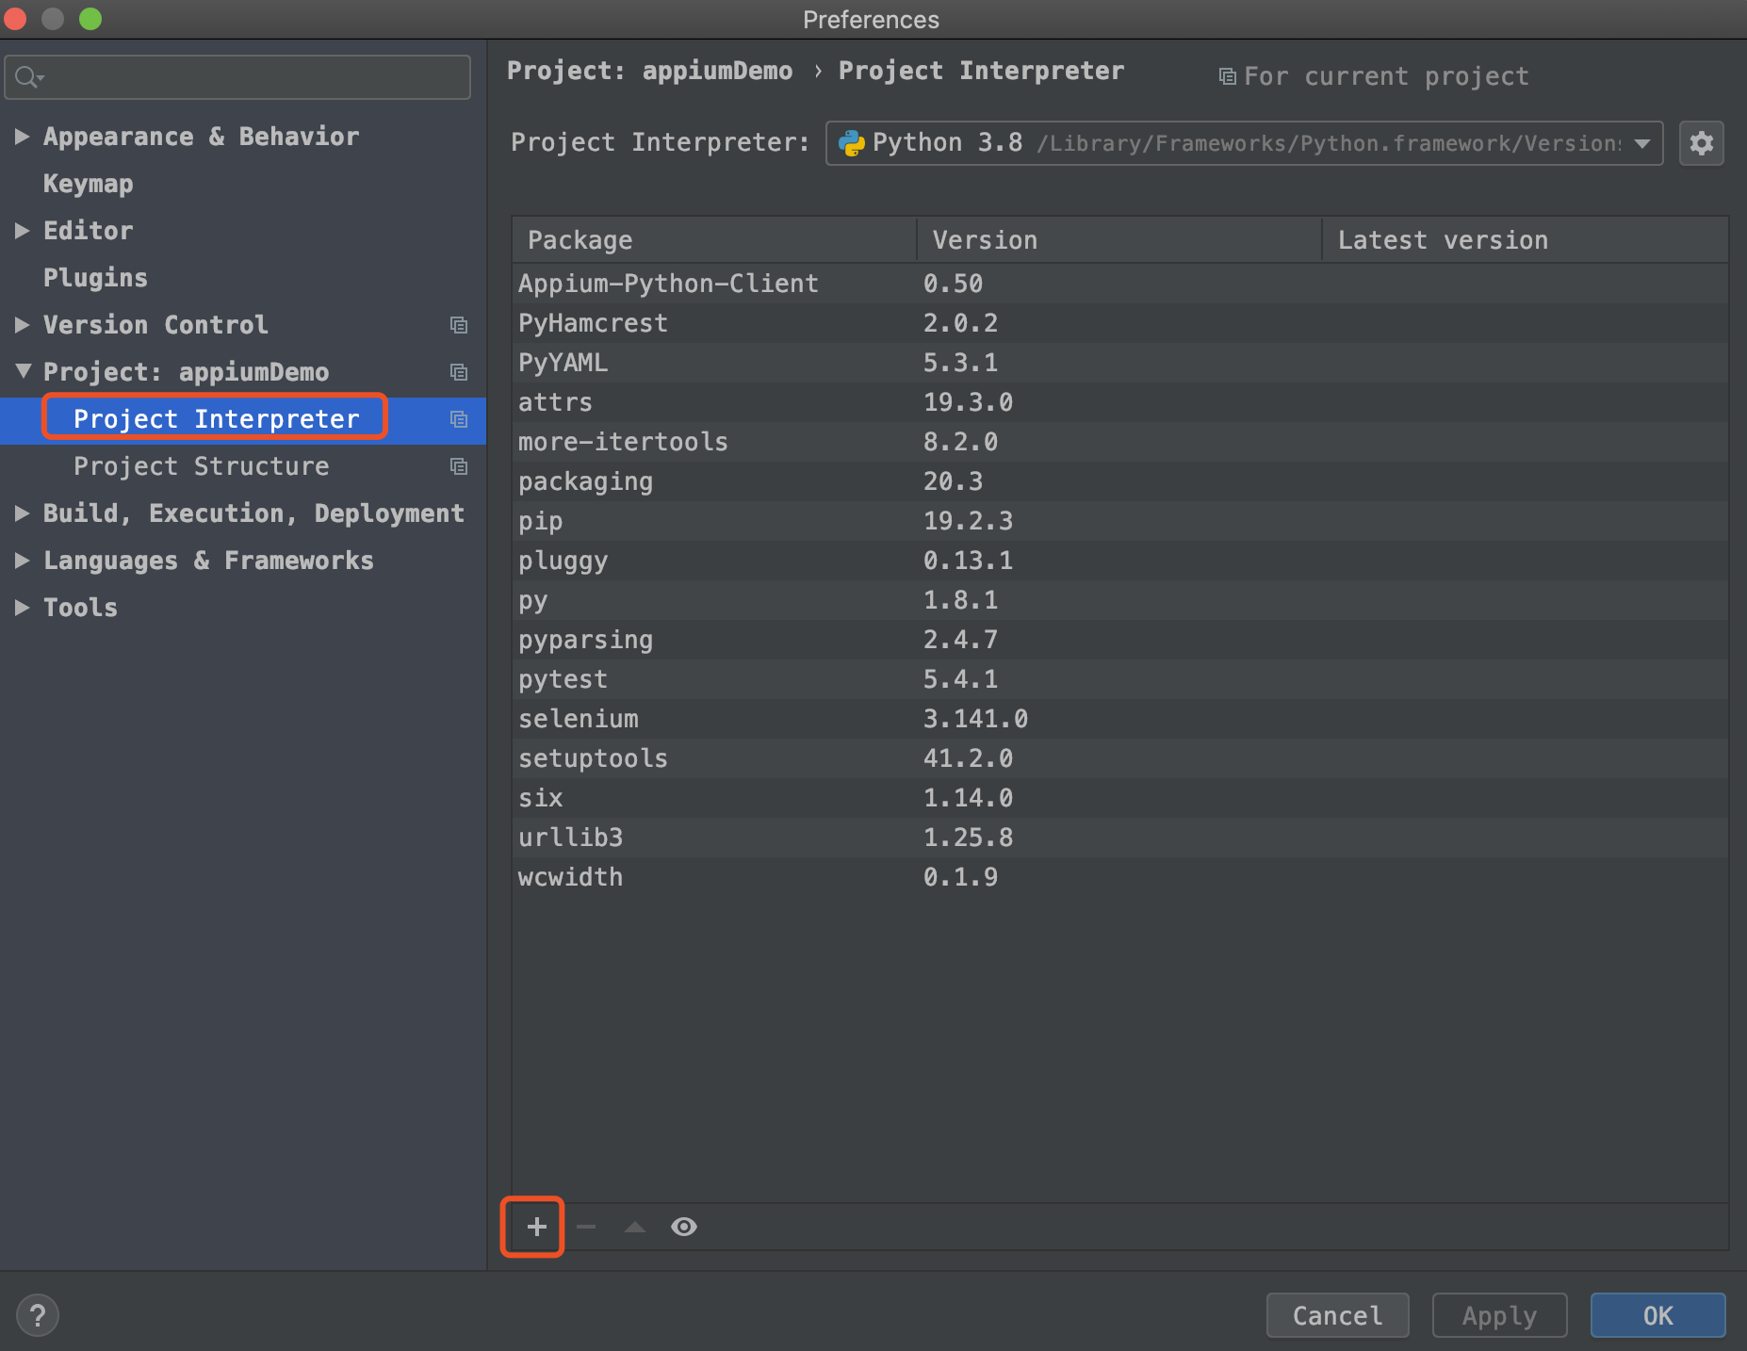Click the plus icon to install a package

click(536, 1227)
